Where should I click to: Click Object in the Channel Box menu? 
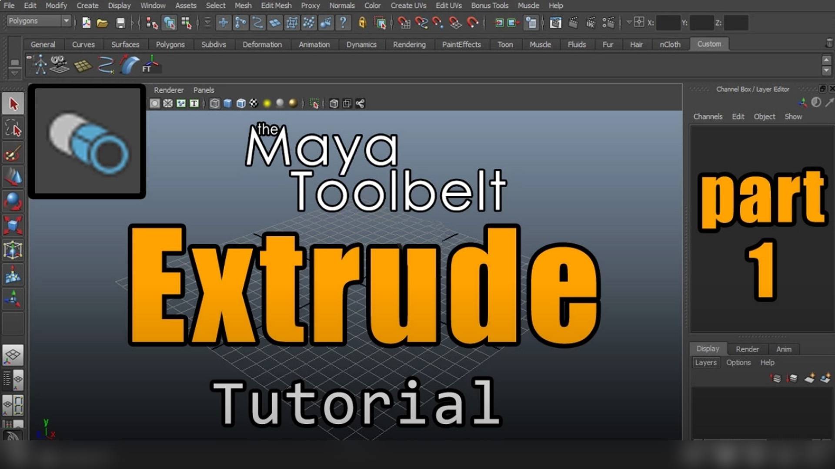coord(764,116)
